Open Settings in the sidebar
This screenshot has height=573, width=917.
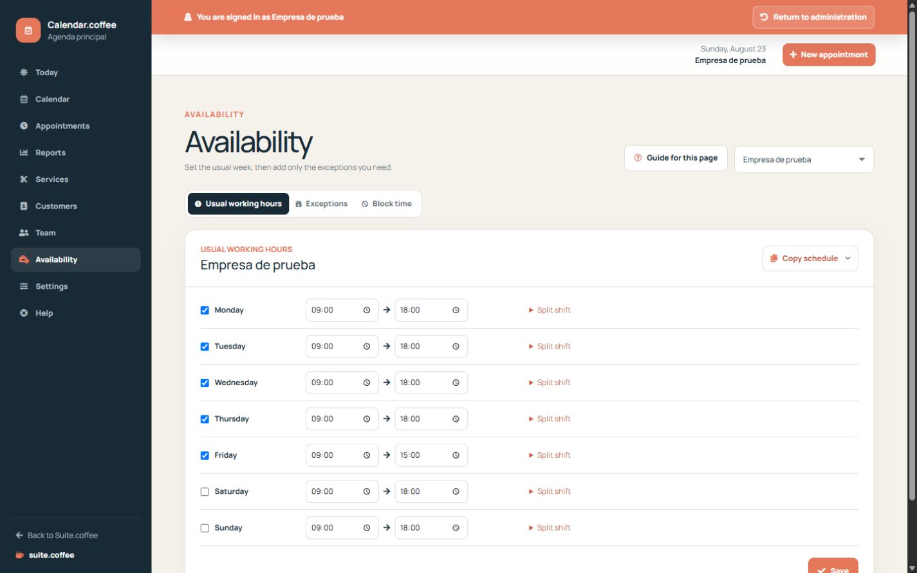click(x=75, y=287)
